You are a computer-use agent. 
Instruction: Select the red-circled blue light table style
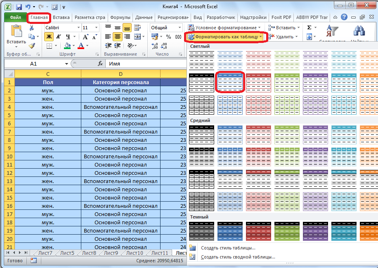[230, 82]
